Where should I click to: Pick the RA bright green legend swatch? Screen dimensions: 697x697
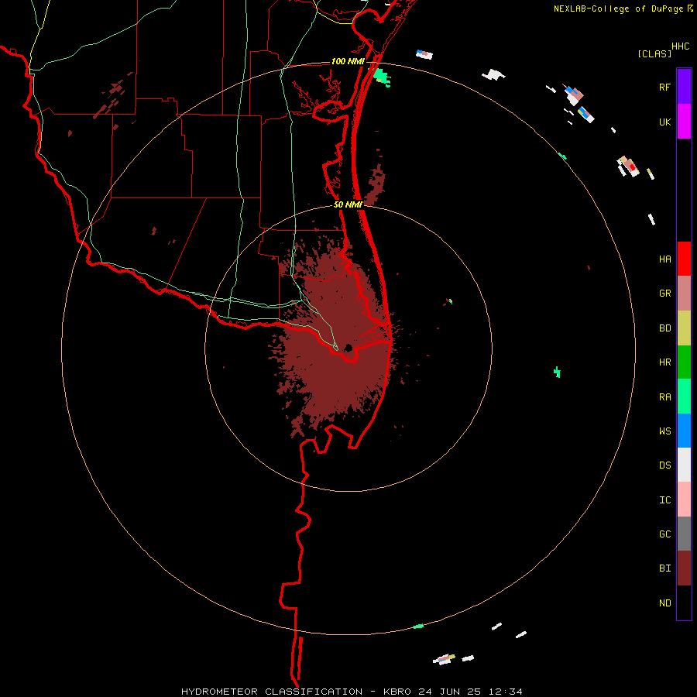[684, 397]
